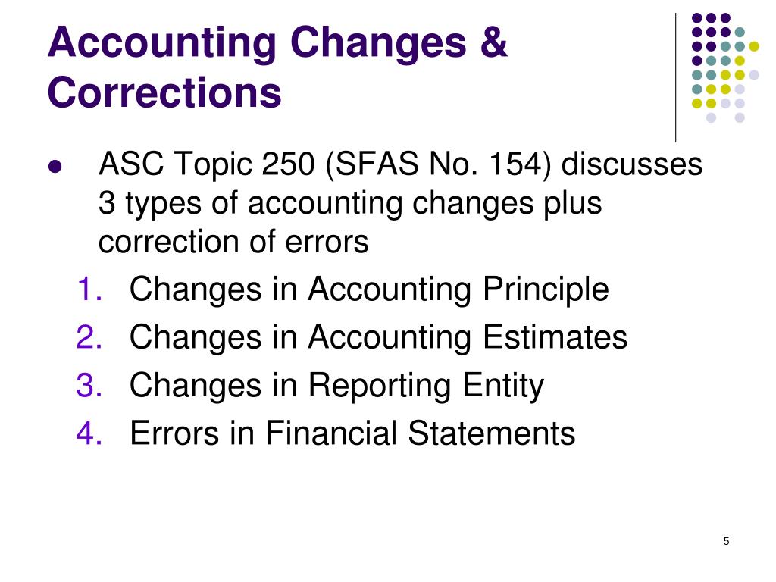
Task: Click the slide number 5
Action: [x=726, y=541]
